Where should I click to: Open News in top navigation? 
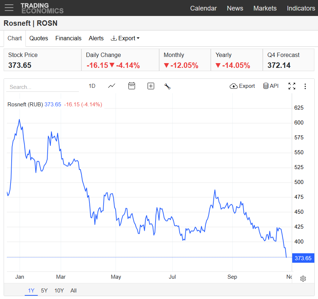click(235, 8)
